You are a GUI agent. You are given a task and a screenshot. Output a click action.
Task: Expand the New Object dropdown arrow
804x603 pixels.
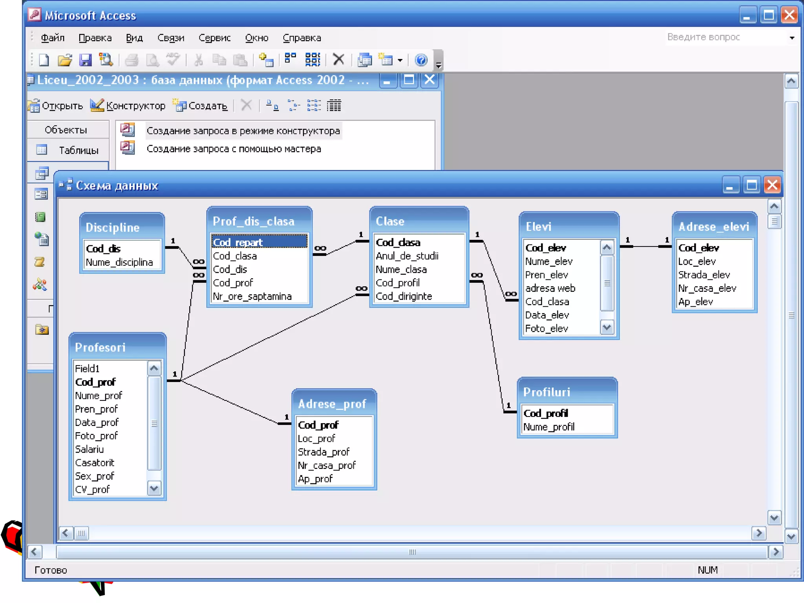tap(400, 60)
